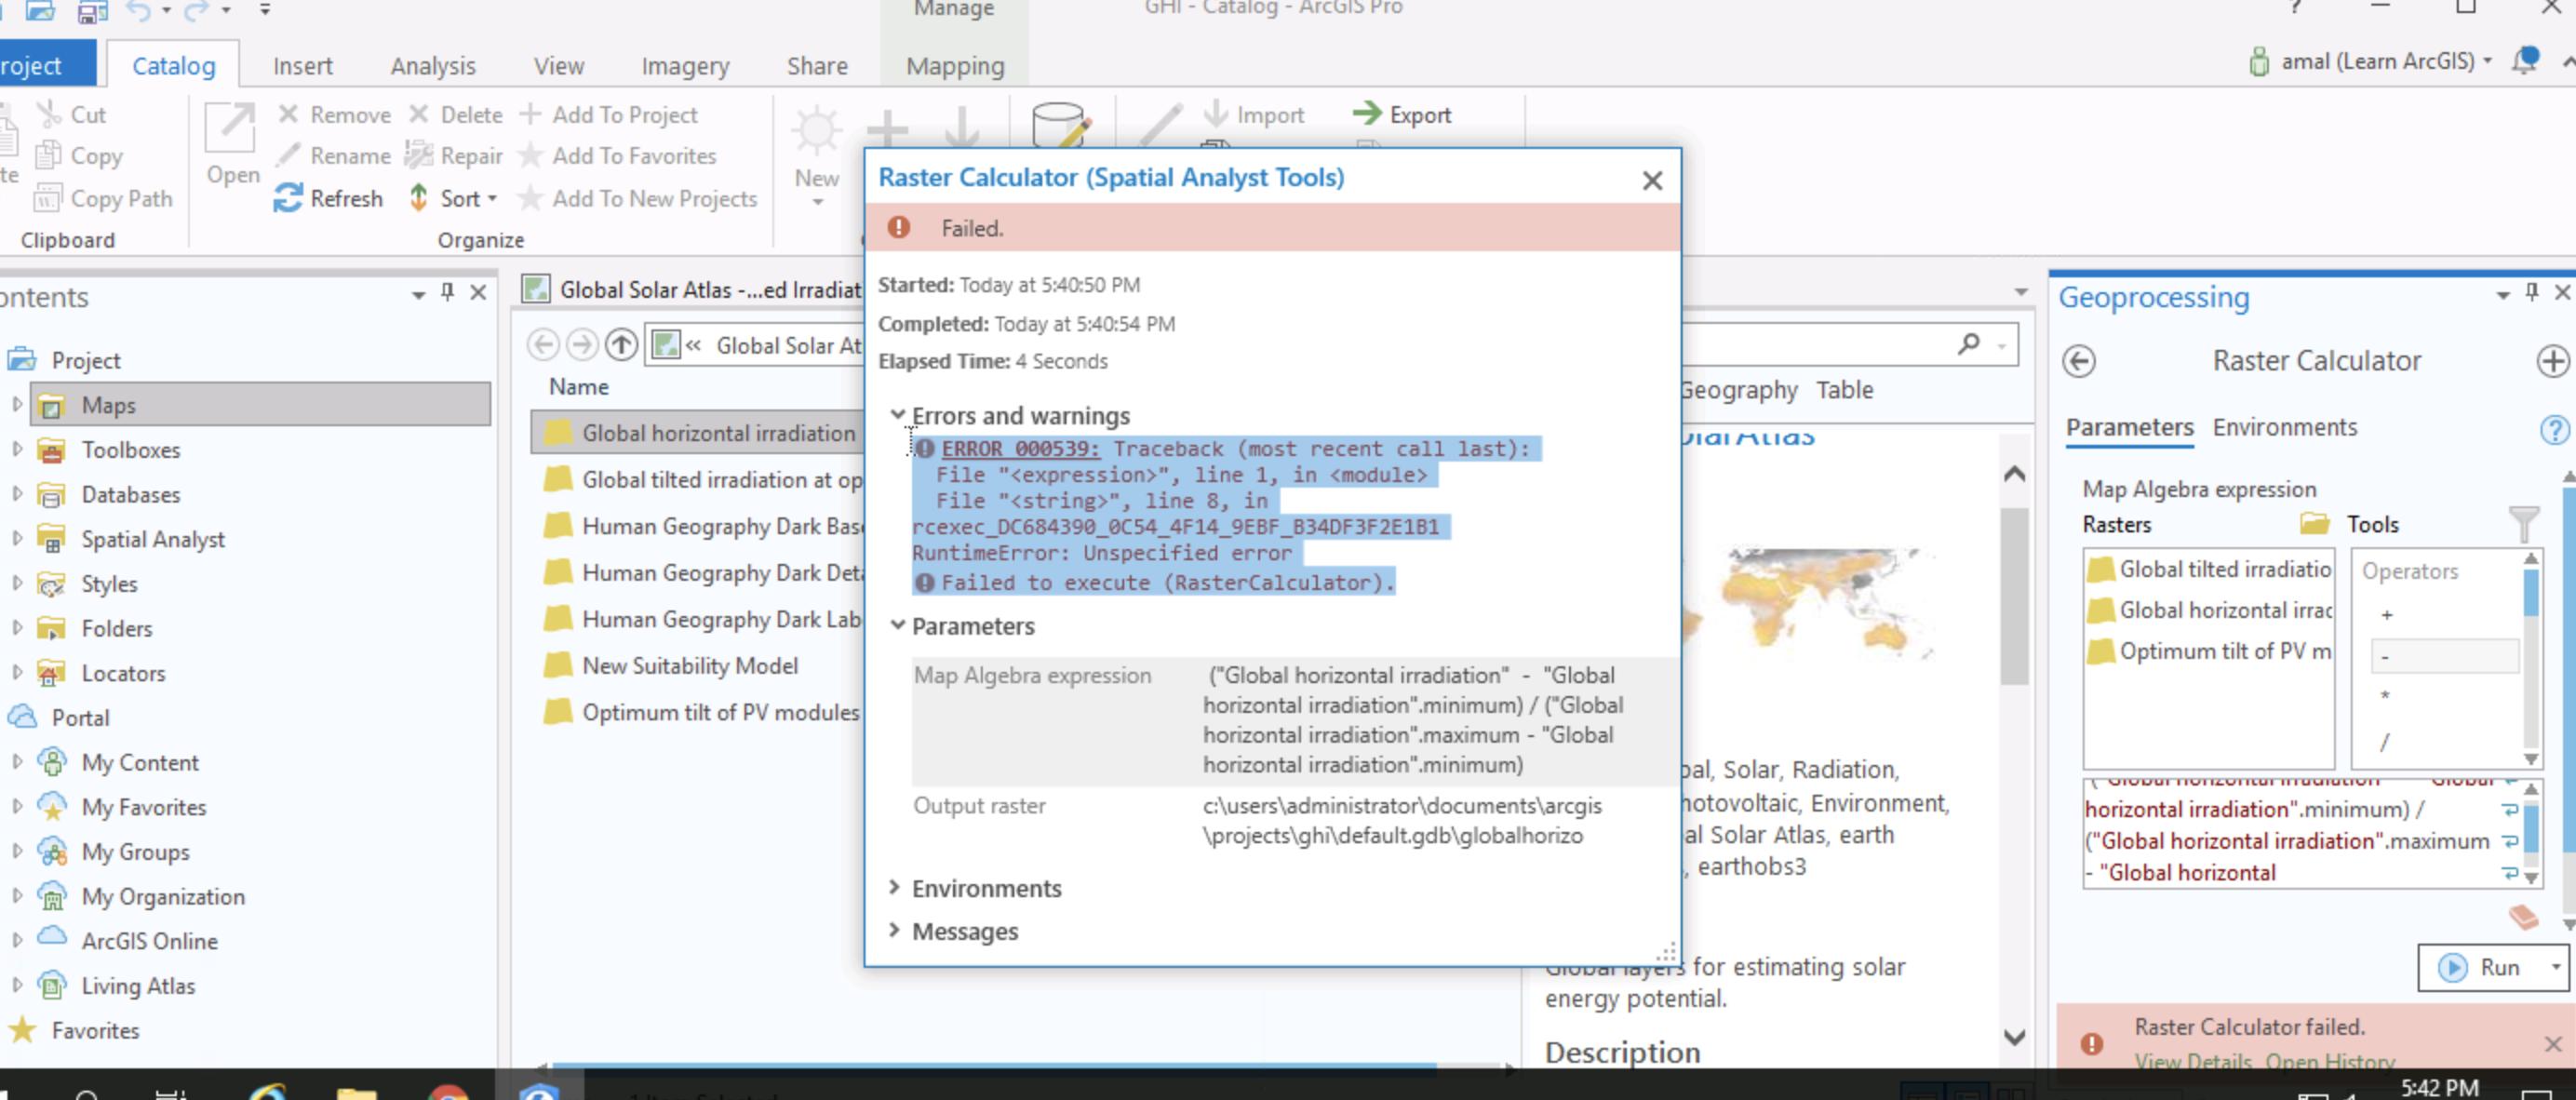Click the Geoprocessing add to favorites plus
Image resolution: width=2576 pixels, height=1100 pixels.
[x=2553, y=361]
